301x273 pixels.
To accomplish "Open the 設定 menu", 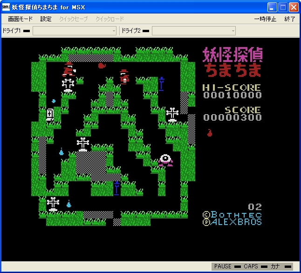I will pos(46,19).
